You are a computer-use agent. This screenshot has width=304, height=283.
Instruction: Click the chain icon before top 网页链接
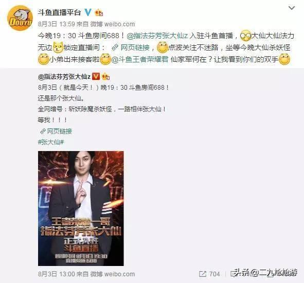coord(115,47)
